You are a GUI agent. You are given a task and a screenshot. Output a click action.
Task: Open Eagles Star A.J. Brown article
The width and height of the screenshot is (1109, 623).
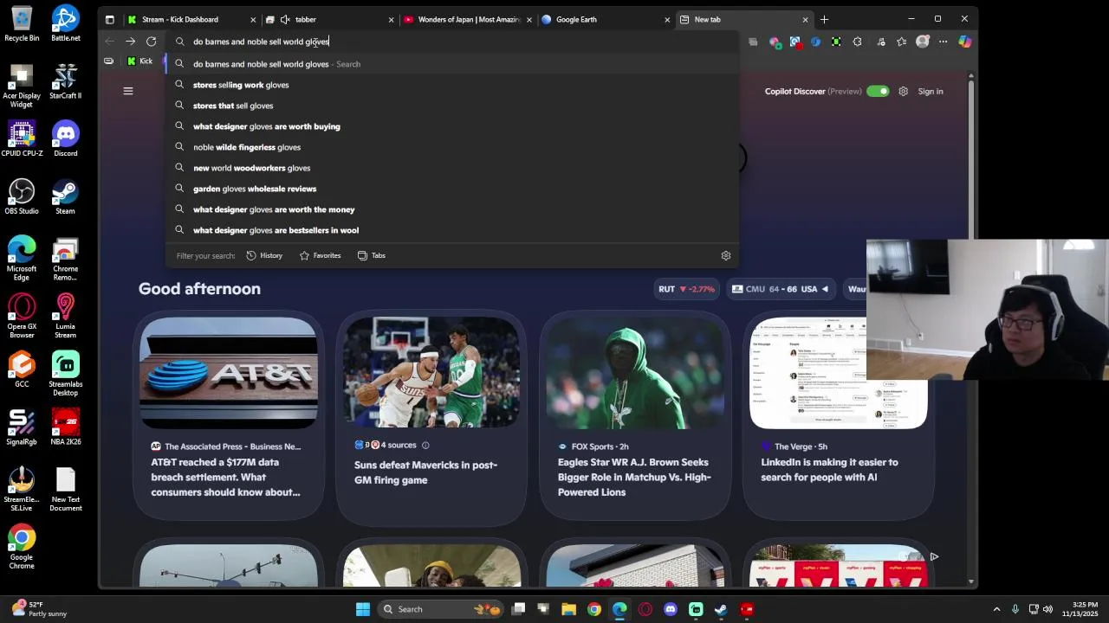tap(634, 477)
